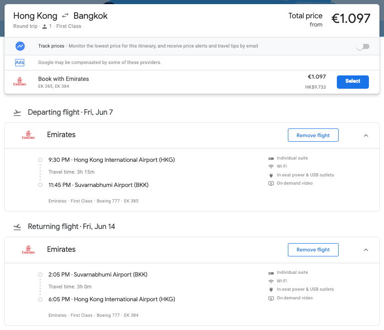384x330 pixels.
Task: Click the departing flight Wi-Fi icon
Action: point(271,166)
